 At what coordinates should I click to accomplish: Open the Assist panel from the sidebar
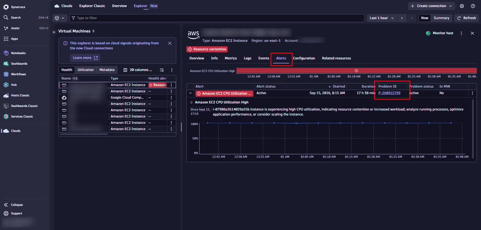coord(15,28)
